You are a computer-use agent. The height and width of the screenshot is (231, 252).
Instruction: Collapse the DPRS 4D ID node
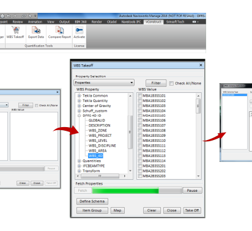point(80,116)
